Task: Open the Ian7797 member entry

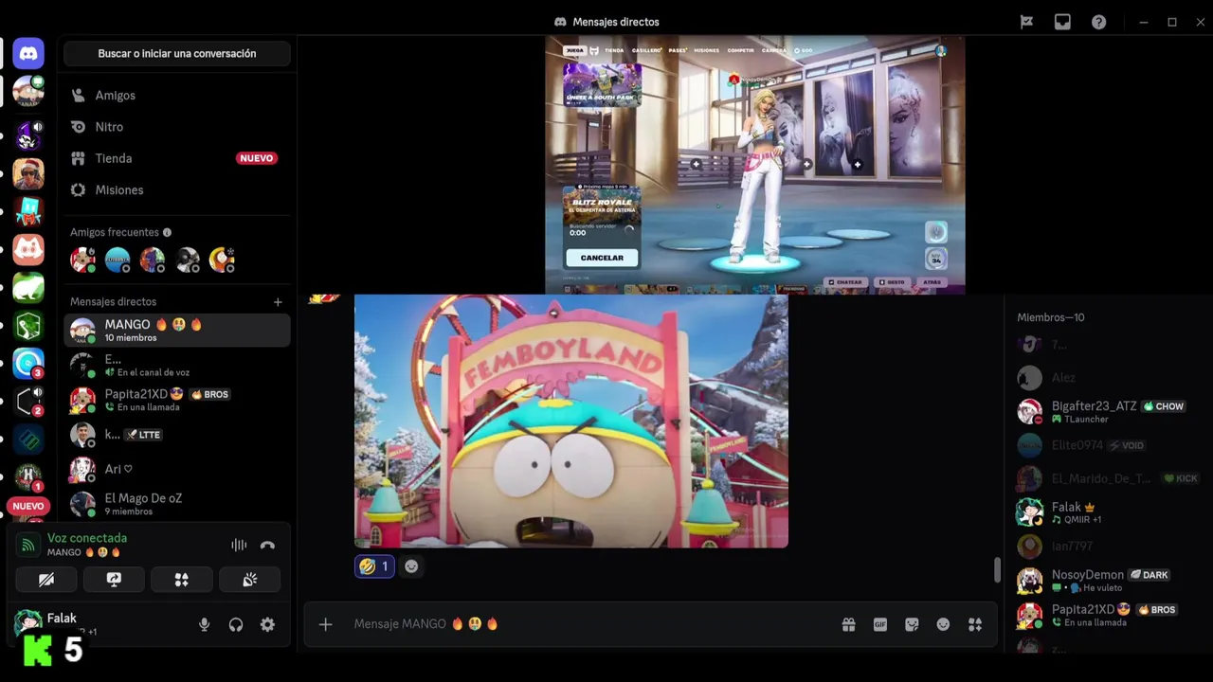Action: 1104,547
